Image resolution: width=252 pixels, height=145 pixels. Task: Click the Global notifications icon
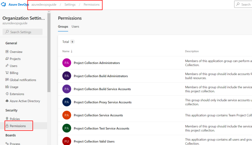[7, 80]
